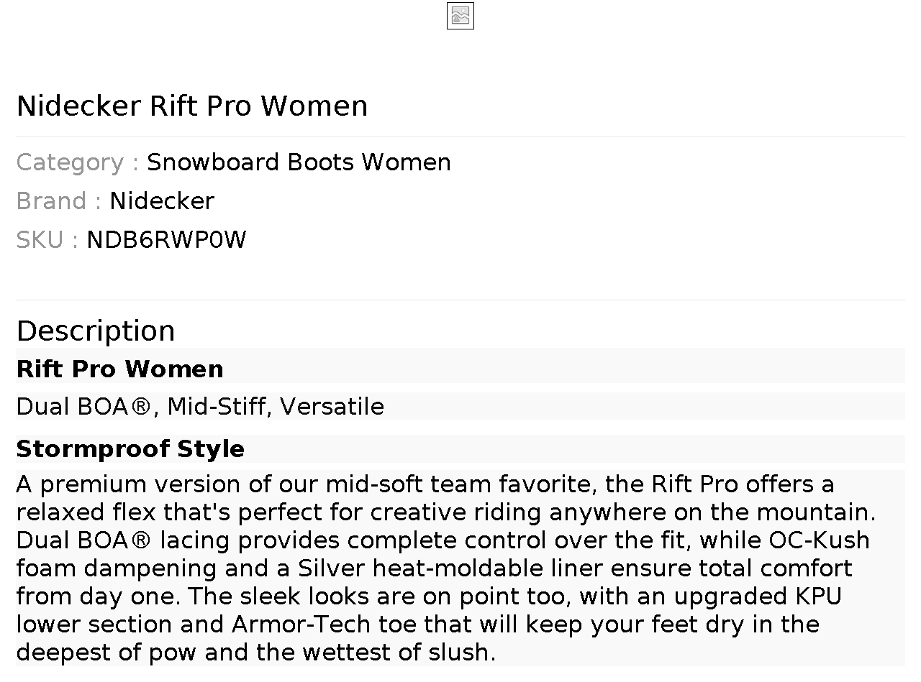Image resolution: width=921 pixels, height=682 pixels.
Task: Click the "SKU :" field label
Action: coord(47,240)
